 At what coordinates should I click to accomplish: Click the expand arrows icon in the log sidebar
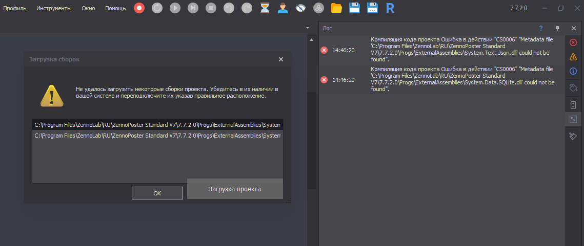573,119
